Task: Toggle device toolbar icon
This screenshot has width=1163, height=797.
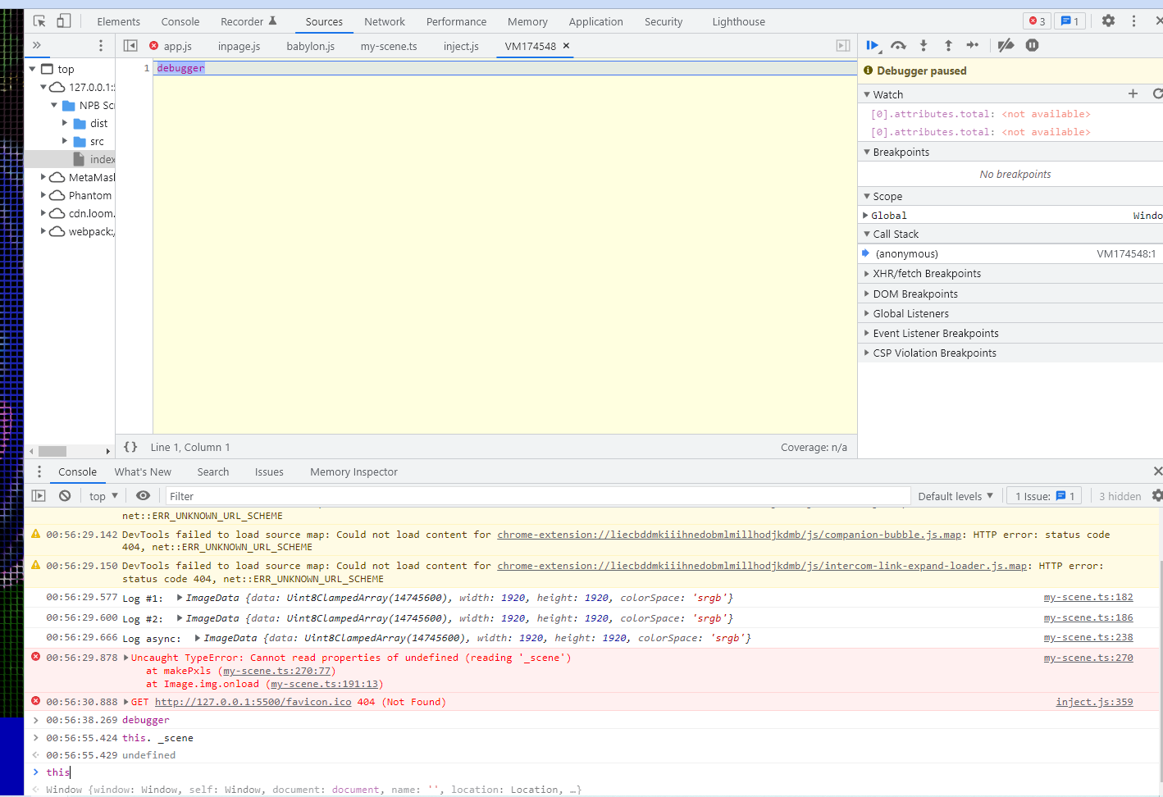Action: [x=63, y=21]
